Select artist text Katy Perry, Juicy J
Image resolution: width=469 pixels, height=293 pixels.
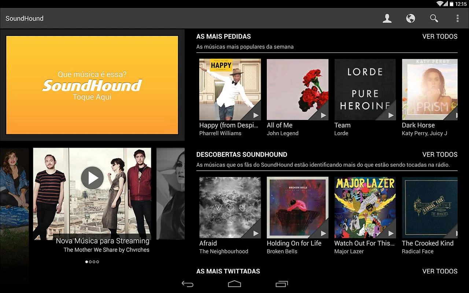pyautogui.click(x=424, y=133)
